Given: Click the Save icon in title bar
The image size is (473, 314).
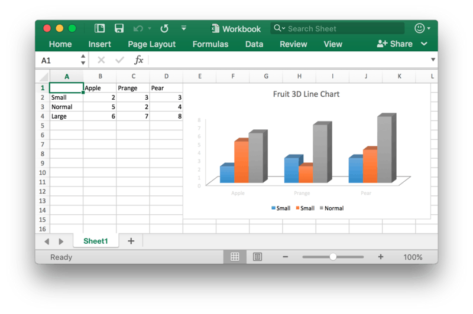Looking at the screenshot, I should coord(119,28).
